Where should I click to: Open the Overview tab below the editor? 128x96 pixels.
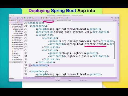[x=26, y=78]
